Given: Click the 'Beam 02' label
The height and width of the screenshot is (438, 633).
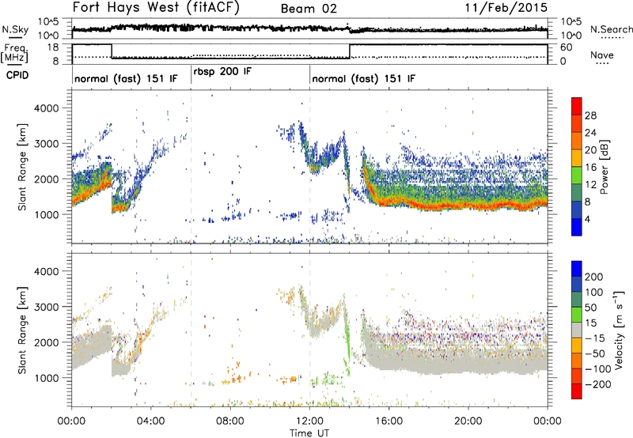Looking at the screenshot, I should click(x=309, y=9).
